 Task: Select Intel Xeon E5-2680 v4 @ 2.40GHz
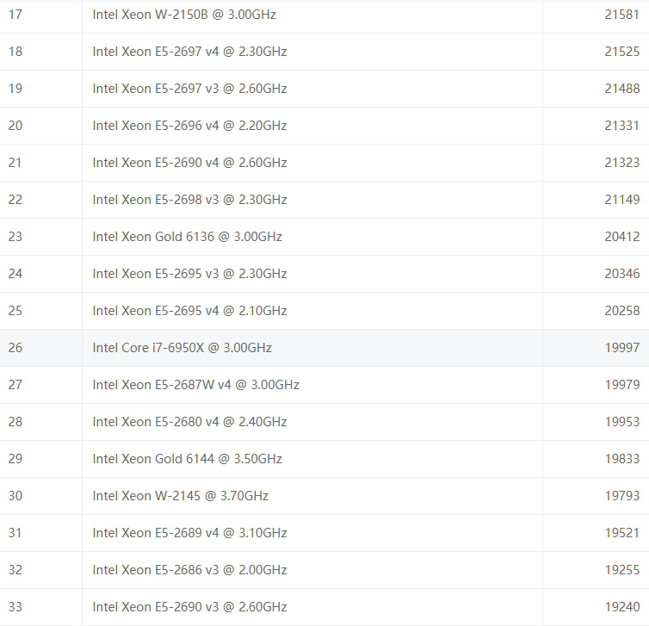tap(189, 422)
